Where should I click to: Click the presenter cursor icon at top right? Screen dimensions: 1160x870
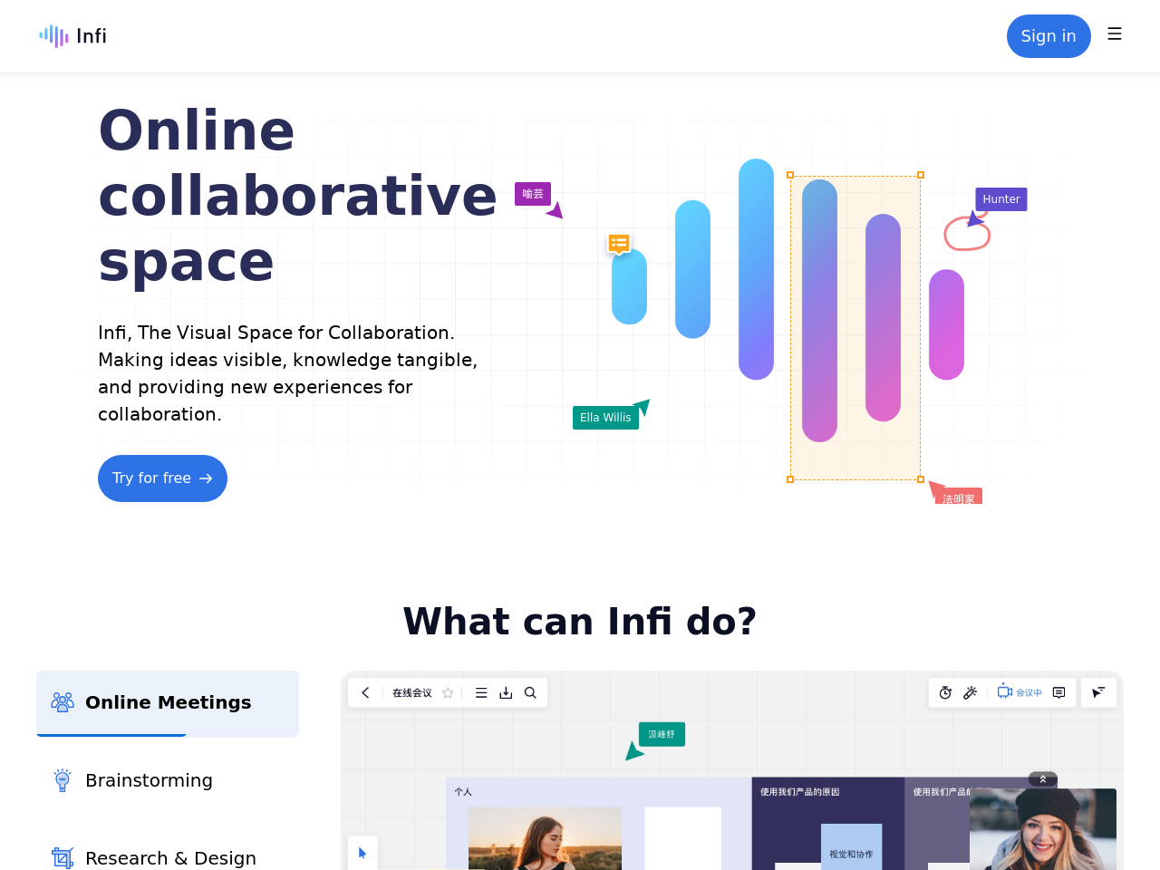tap(1098, 692)
